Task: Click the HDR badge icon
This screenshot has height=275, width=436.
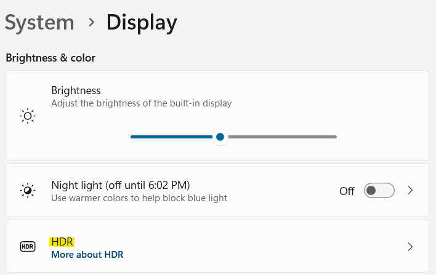Action: coord(27,247)
